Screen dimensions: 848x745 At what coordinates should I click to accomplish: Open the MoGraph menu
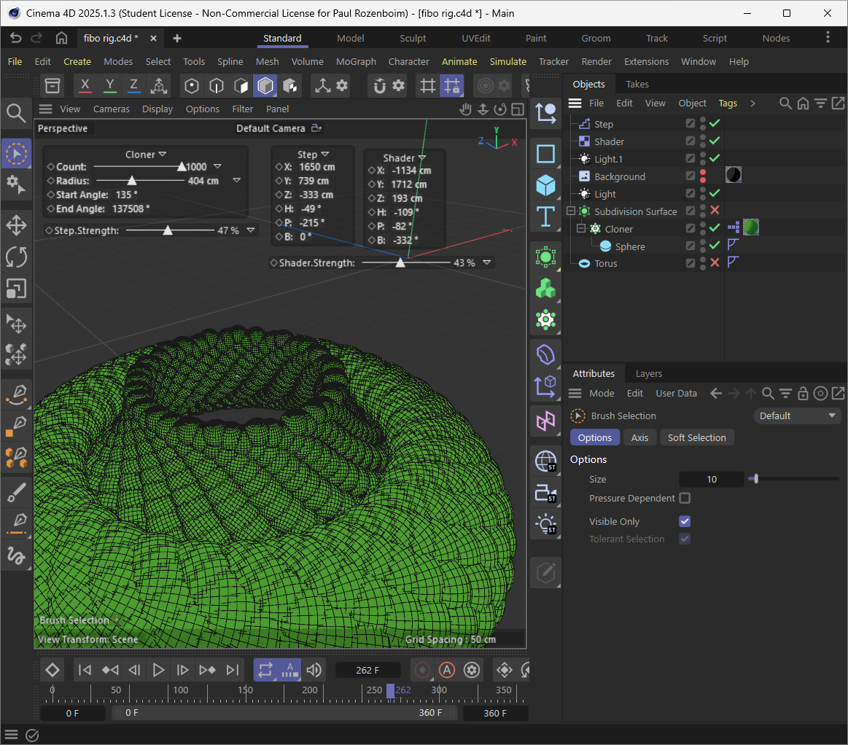[356, 62]
